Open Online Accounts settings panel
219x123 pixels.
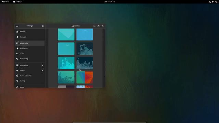click(30, 76)
